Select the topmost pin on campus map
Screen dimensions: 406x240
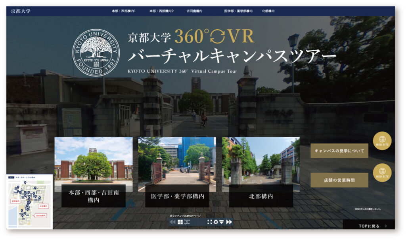click(x=25, y=183)
